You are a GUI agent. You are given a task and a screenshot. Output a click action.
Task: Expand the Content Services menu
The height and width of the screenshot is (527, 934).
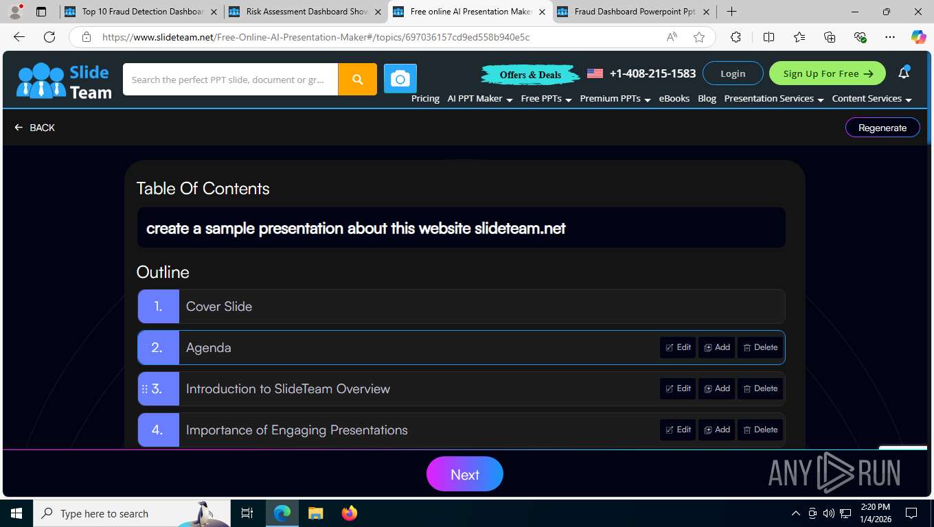coord(872,99)
